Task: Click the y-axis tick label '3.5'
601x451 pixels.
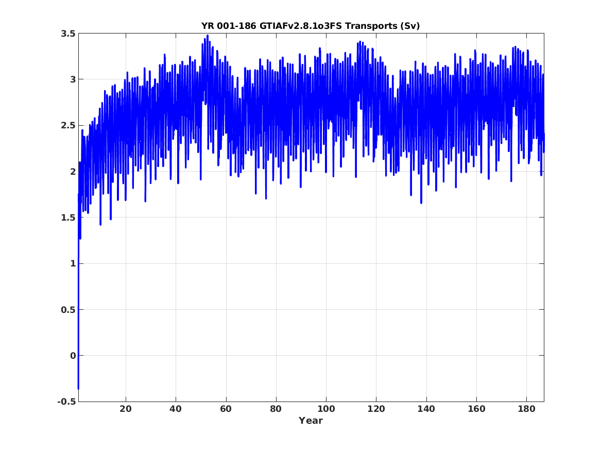Action: pos(68,34)
